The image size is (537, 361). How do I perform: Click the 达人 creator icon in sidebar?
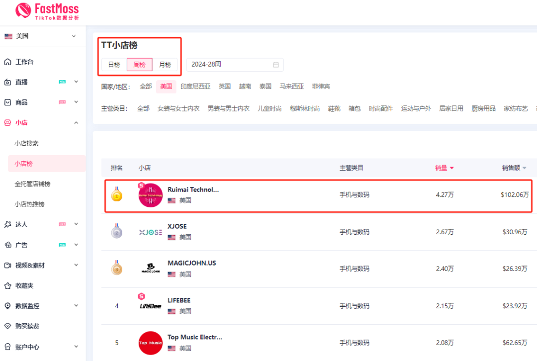coord(7,224)
